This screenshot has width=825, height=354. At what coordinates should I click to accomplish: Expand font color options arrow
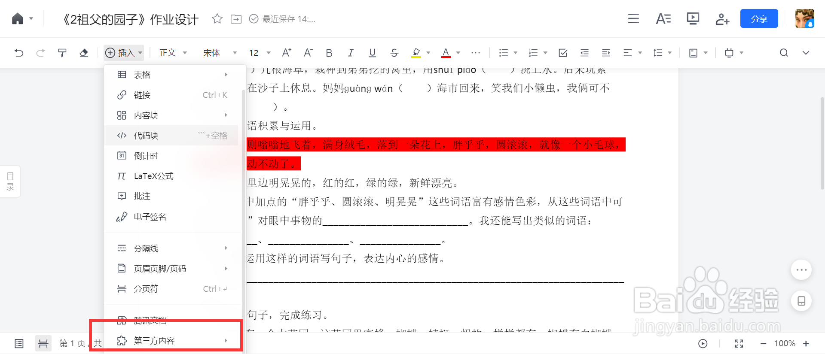coord(458,53)
